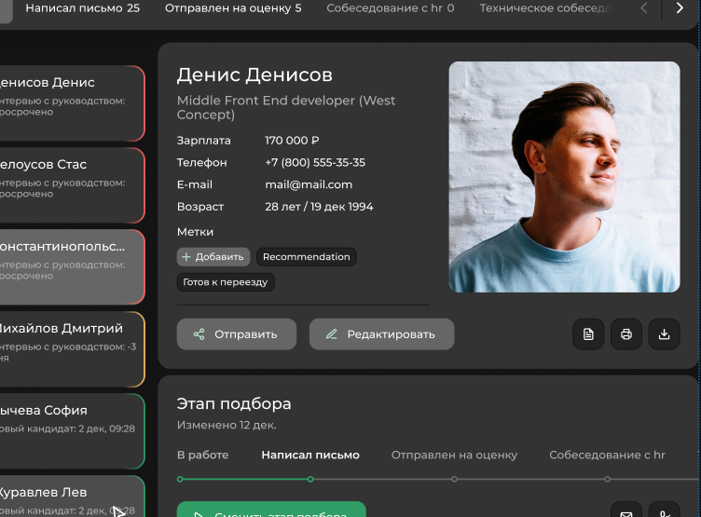
Task: Click the document icon button
Action: pos(588,334)
